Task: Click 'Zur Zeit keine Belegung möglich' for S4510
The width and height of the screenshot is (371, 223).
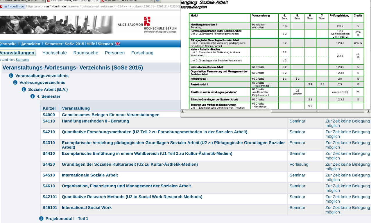Action: click(348, 177)
